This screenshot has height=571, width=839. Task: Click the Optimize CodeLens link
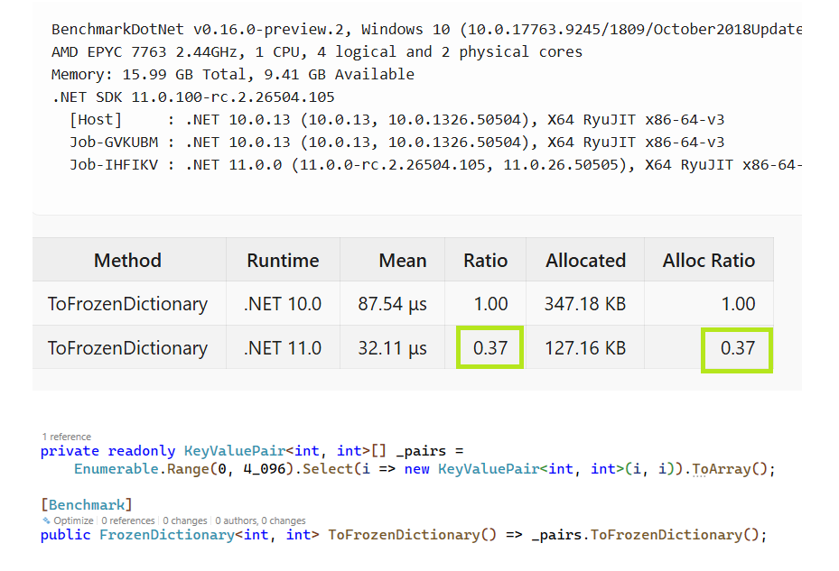[x=73, y=520]
